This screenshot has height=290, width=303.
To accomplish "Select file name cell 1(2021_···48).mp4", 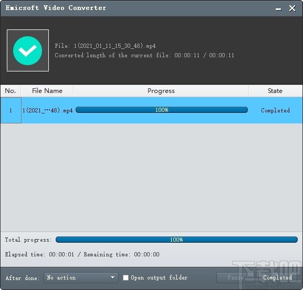I will (48, 110).
